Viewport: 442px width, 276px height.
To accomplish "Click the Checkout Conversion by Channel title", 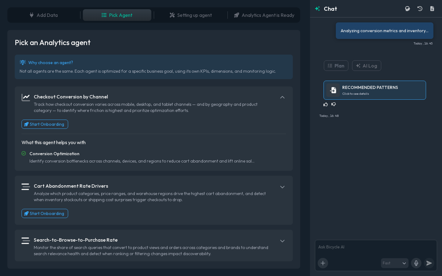I will click(71, 97).
